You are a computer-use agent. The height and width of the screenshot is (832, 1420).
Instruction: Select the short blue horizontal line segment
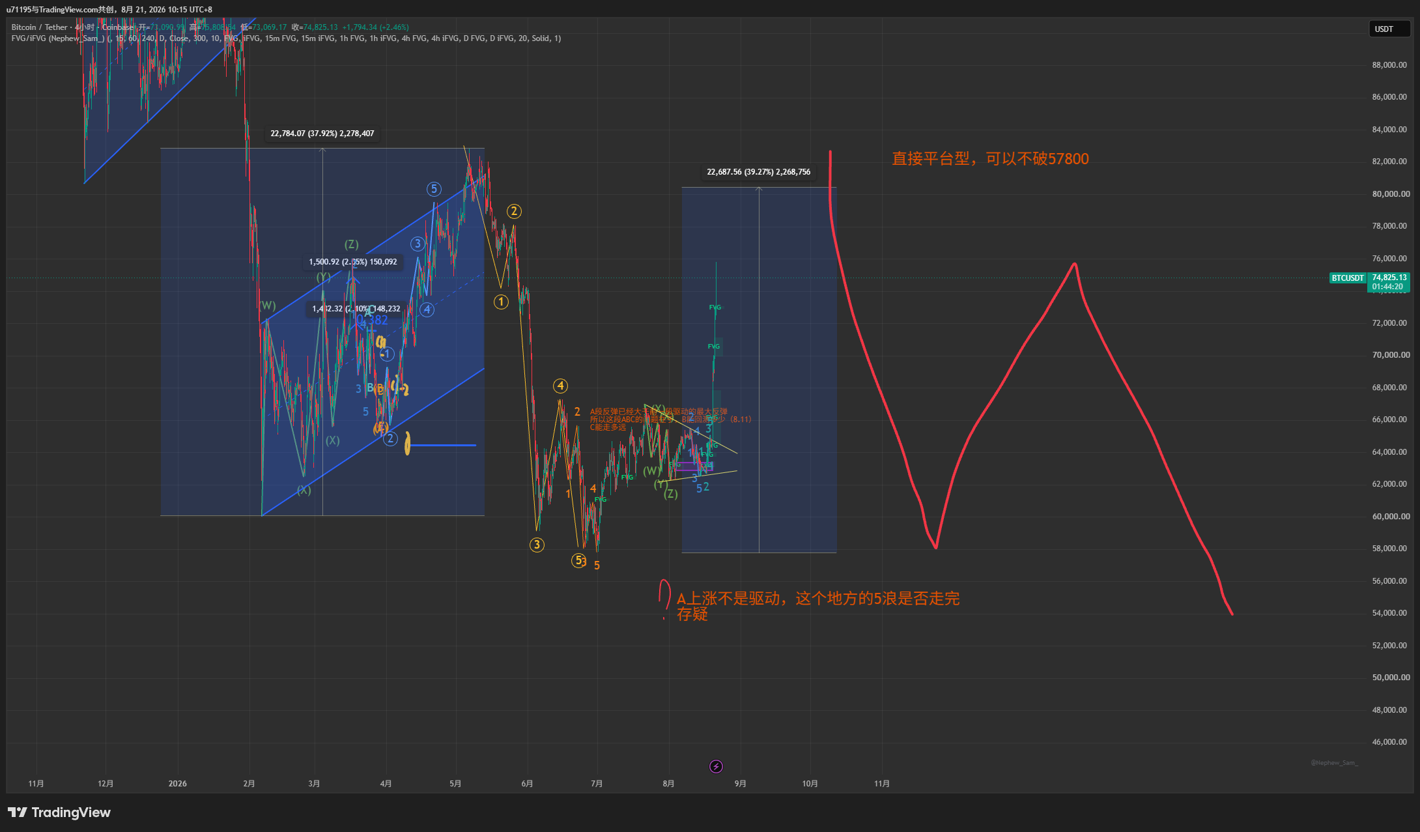(443, 446)
